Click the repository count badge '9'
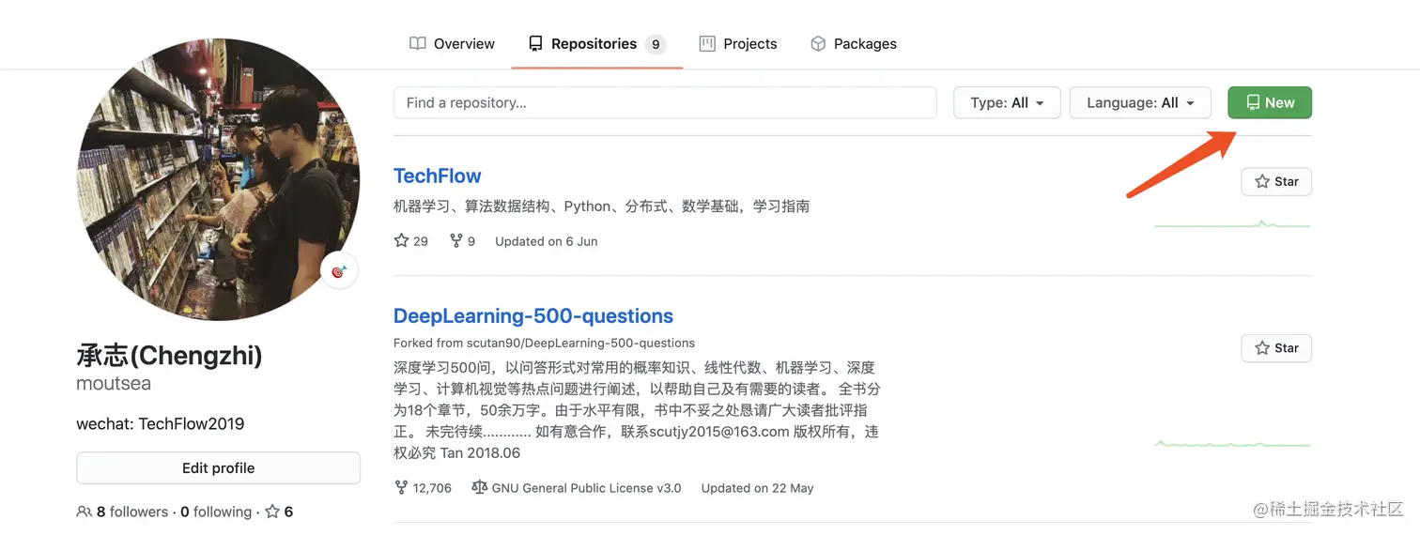The height and width of the screenshot is (535, 1420). (x=656, y=44)
